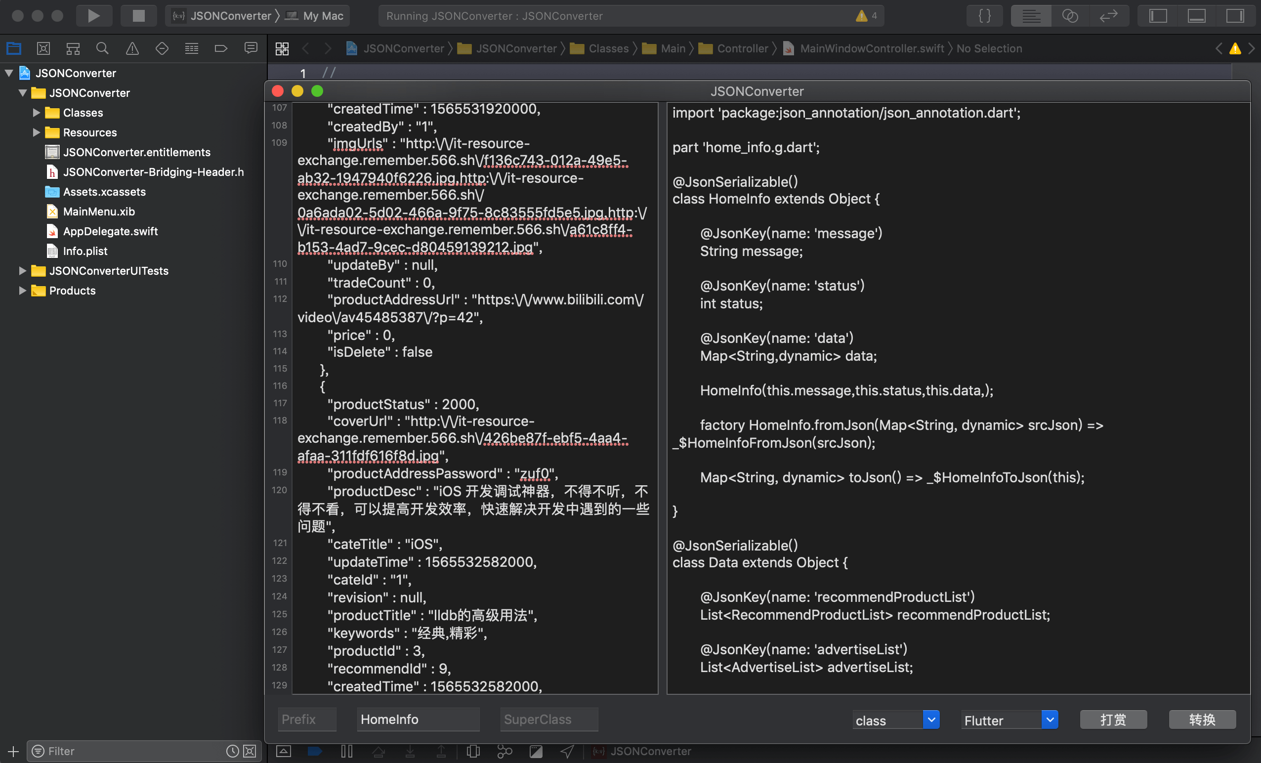Toggle the left navigator panel visibility
Screen dimensions: 1261x763
(1158, 16)
